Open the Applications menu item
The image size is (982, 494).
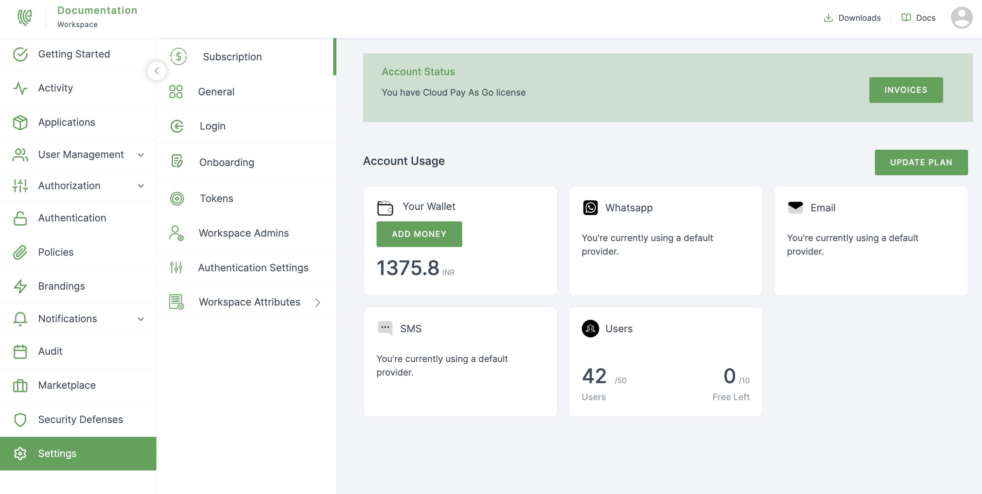[x=78, y=123]
